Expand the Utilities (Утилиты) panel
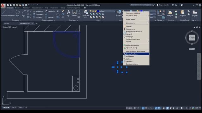202x113 pixels. (172, 20)
